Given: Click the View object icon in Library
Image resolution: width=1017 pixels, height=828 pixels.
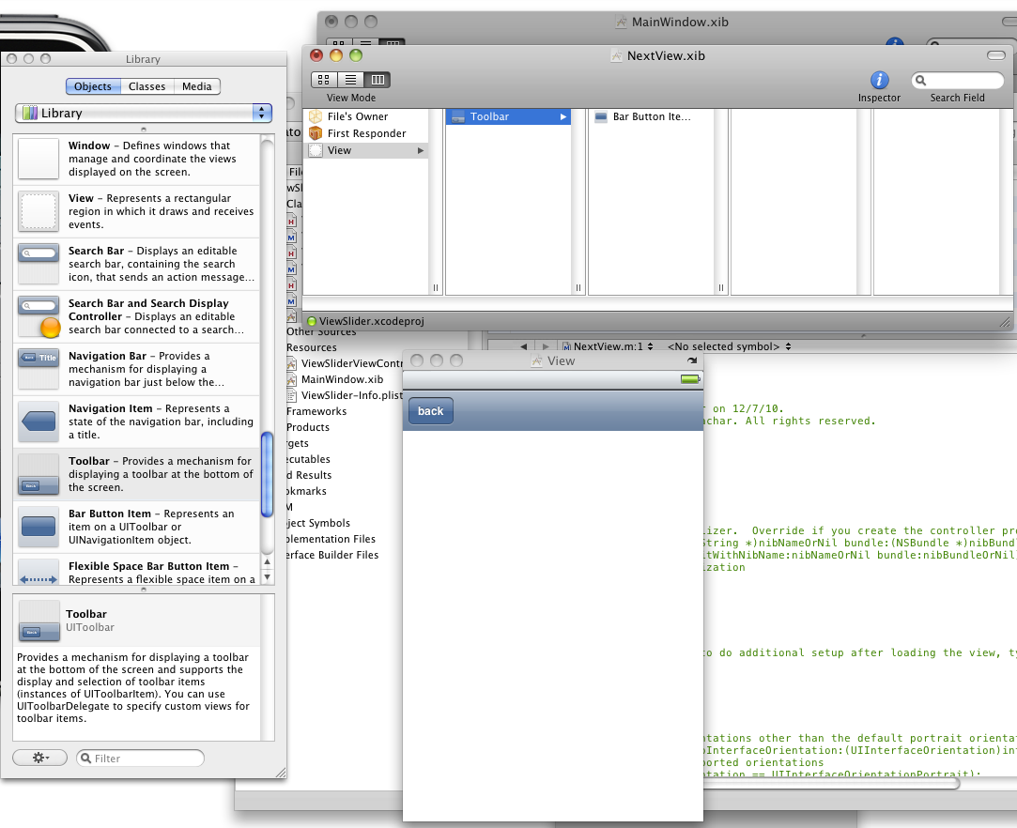Looking at the screenshot, I should 39,210.
